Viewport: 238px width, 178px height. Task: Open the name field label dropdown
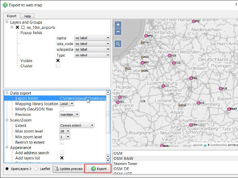point(92,38)
